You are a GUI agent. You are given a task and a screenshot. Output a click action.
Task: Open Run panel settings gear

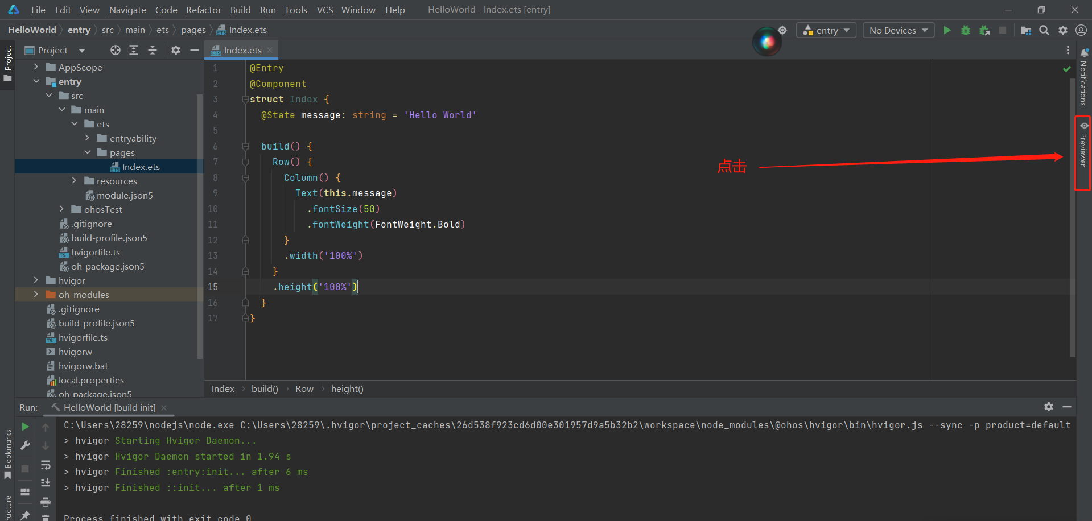1049,407
